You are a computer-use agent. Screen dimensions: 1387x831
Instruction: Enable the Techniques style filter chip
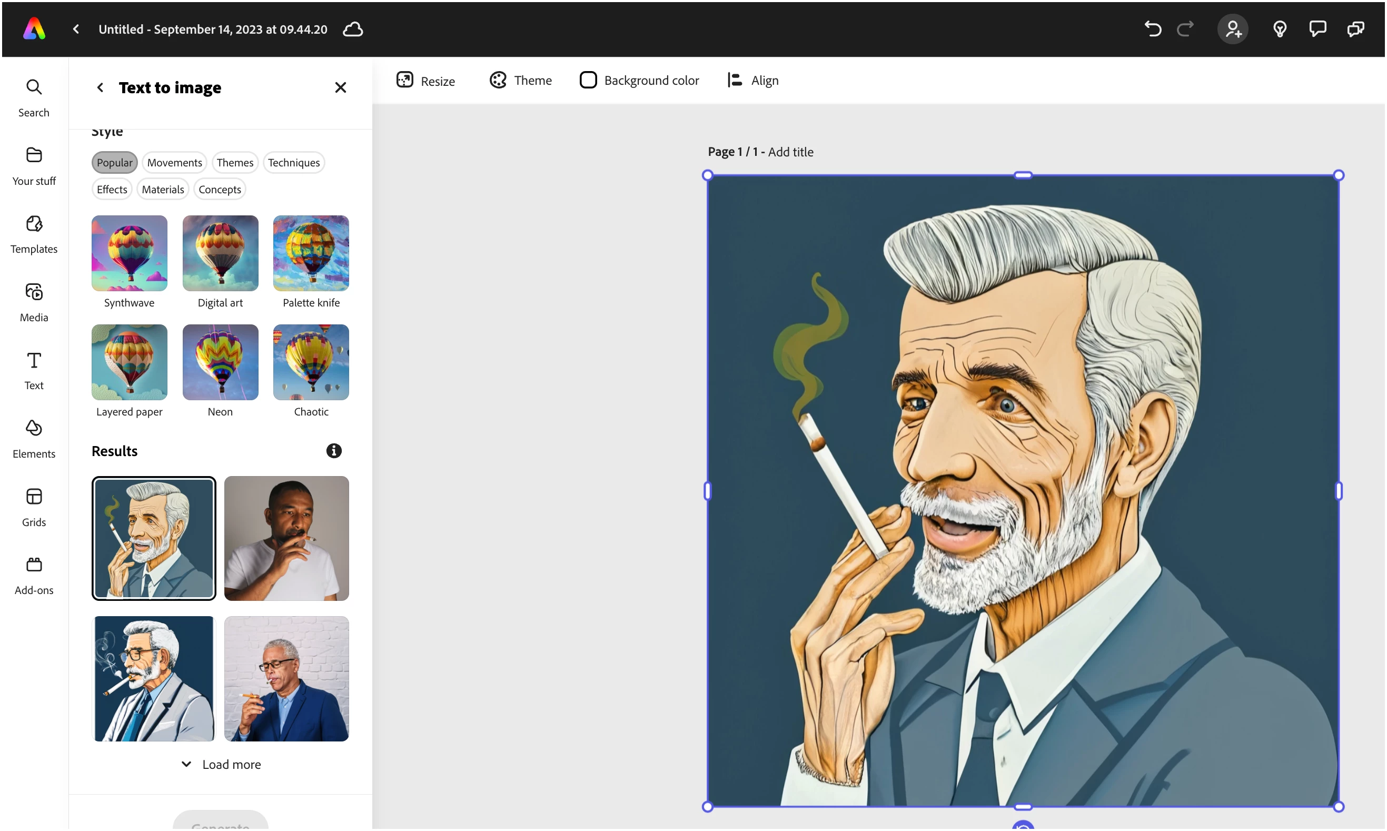tap(293, 162)
